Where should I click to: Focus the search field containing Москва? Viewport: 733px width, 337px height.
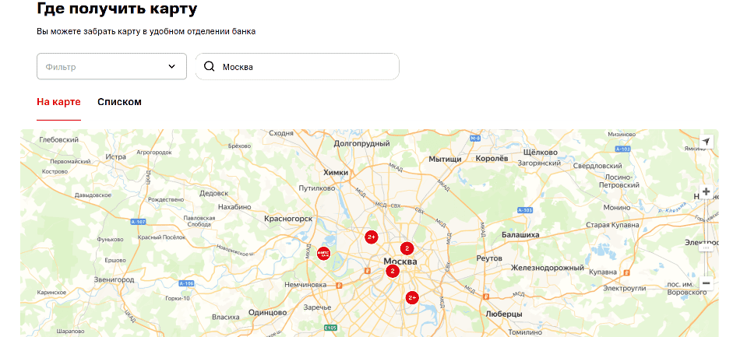pyautogui.click(x=304, y=67)
